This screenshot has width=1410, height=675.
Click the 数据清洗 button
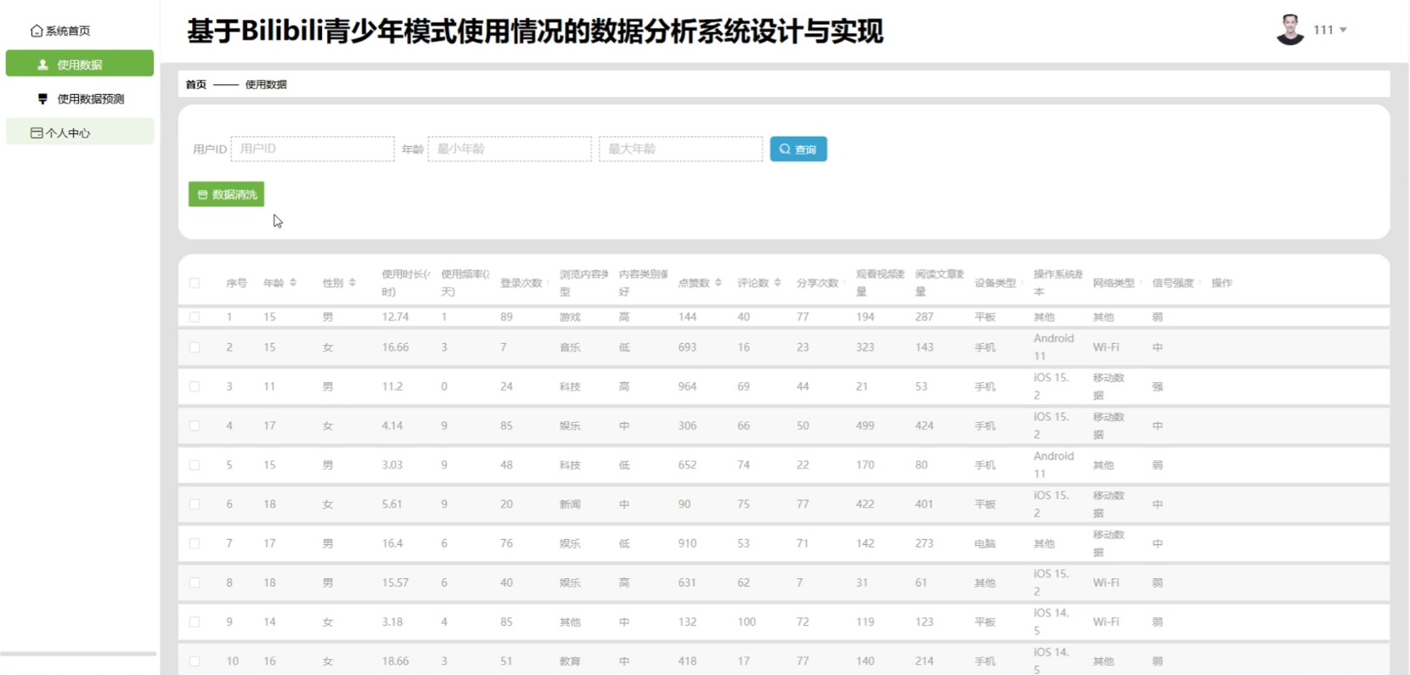pos(226,194)
